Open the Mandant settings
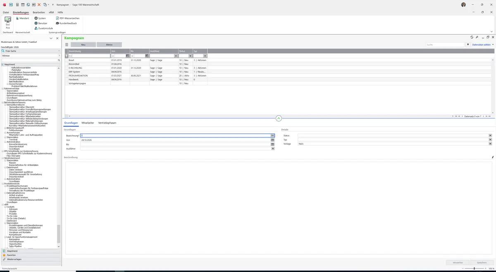The height and width of the screenshot is (272, 496). pos(22,19)
